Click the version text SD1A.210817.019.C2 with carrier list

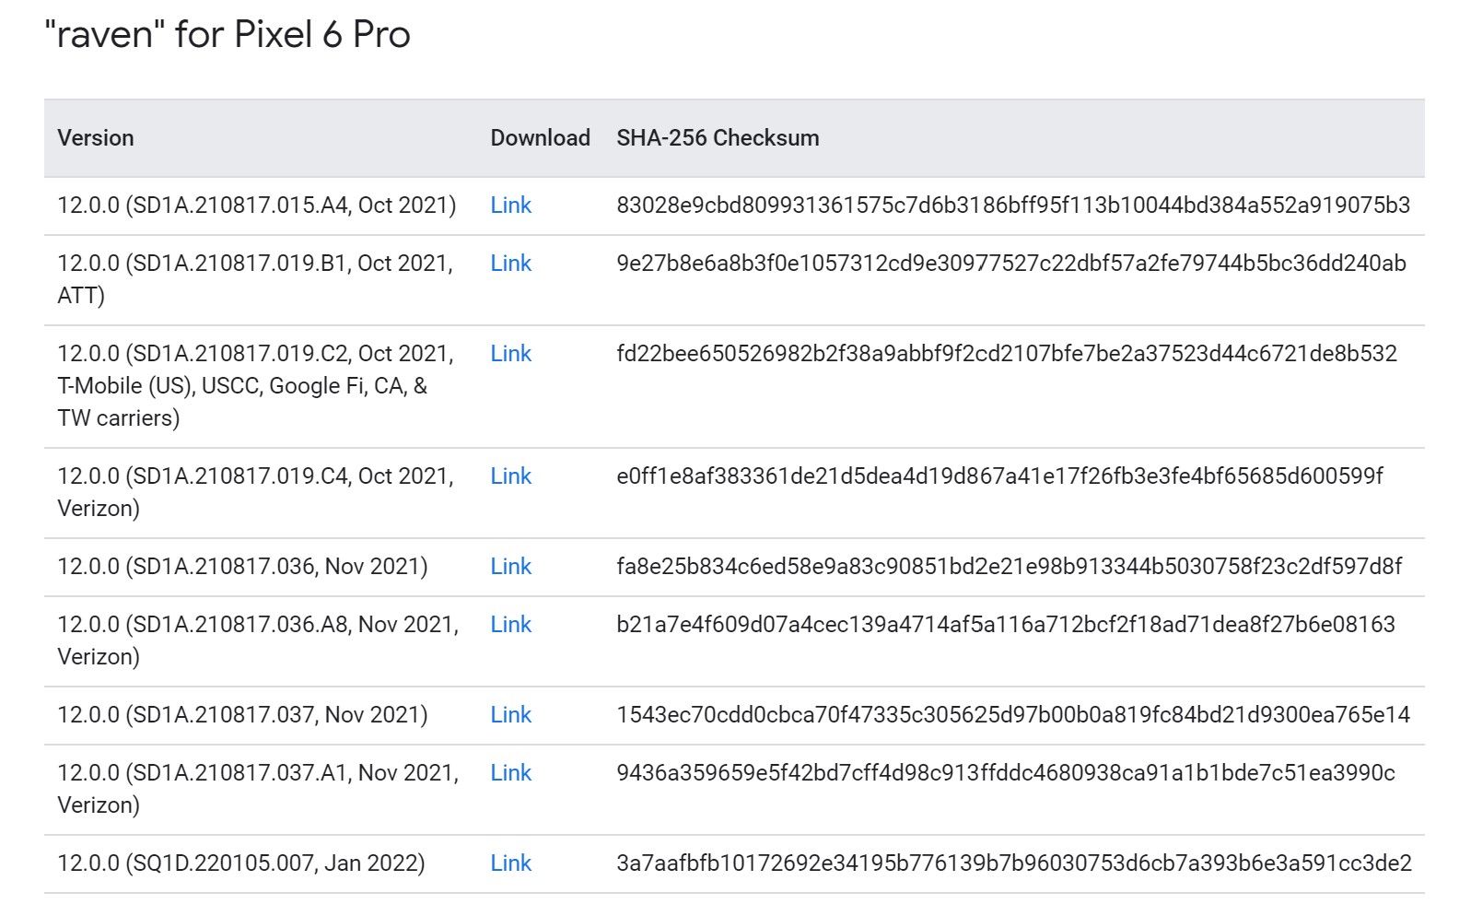click(255, 385)
